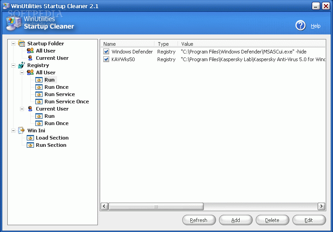Image resolution: width=333 pixels, height=232 pixels.
Task: Uncheck the Windows Defender startup entry
Action: 106,51
